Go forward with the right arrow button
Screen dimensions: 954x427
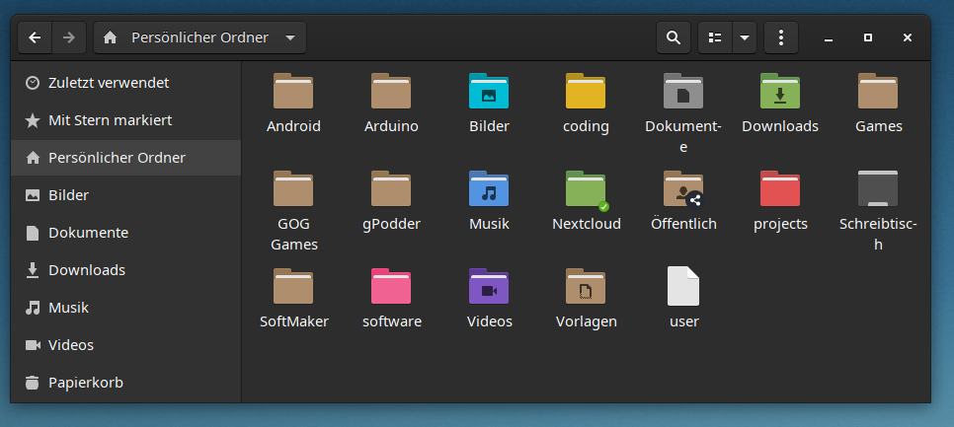69,37
